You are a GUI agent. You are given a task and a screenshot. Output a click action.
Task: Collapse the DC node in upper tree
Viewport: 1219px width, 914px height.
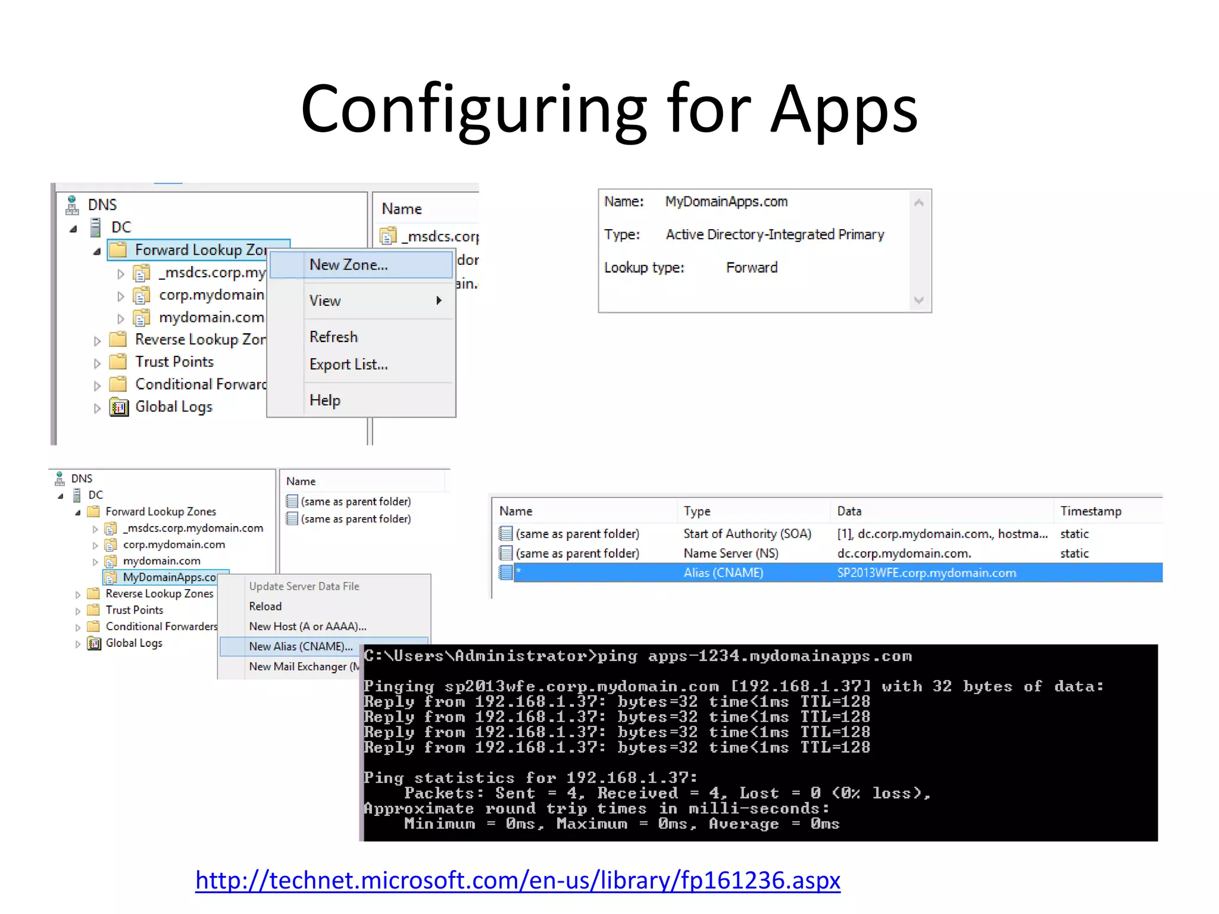point(73,228)
